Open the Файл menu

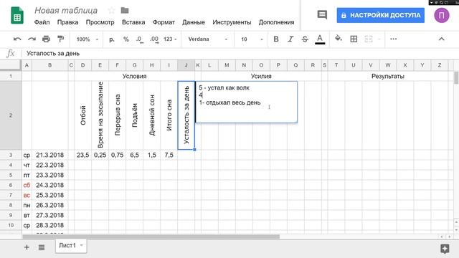point(42,22)
